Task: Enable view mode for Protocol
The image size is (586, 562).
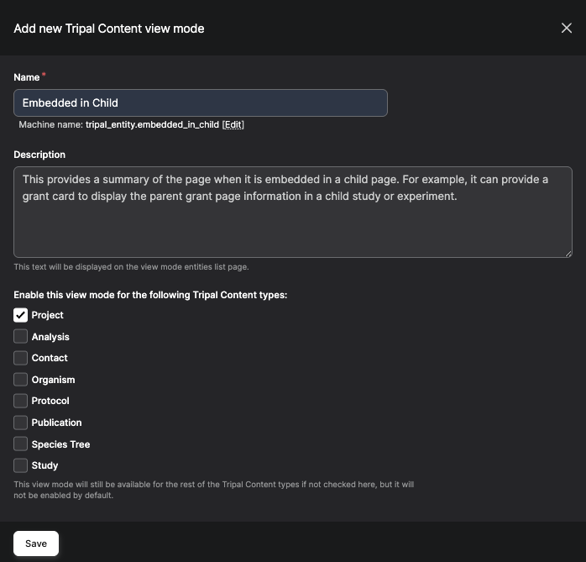Action: [20, 401]
